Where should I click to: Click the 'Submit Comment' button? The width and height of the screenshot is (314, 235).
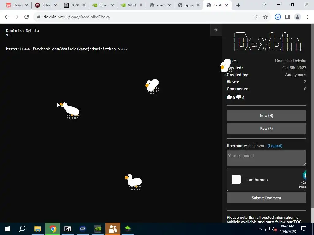[266, 198]
